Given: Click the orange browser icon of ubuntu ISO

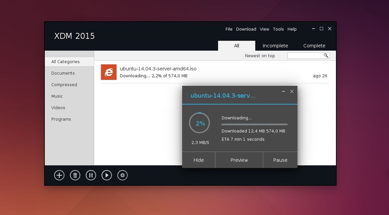Looking at the screenshot, I should click(109, 72).
